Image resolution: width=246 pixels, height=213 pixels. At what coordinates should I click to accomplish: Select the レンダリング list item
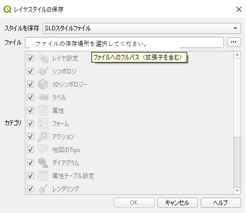pyautogui.click(x=129, y=189)
